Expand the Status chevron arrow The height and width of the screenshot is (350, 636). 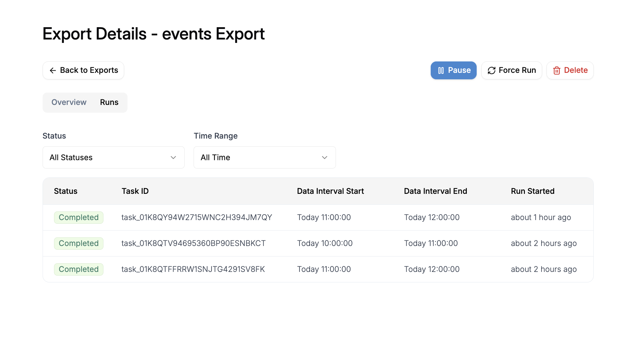tap(173, 157)
